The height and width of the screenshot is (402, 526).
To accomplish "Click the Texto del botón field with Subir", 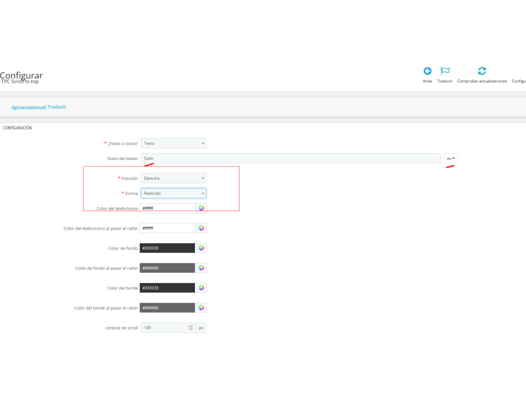I will [291, 158].
